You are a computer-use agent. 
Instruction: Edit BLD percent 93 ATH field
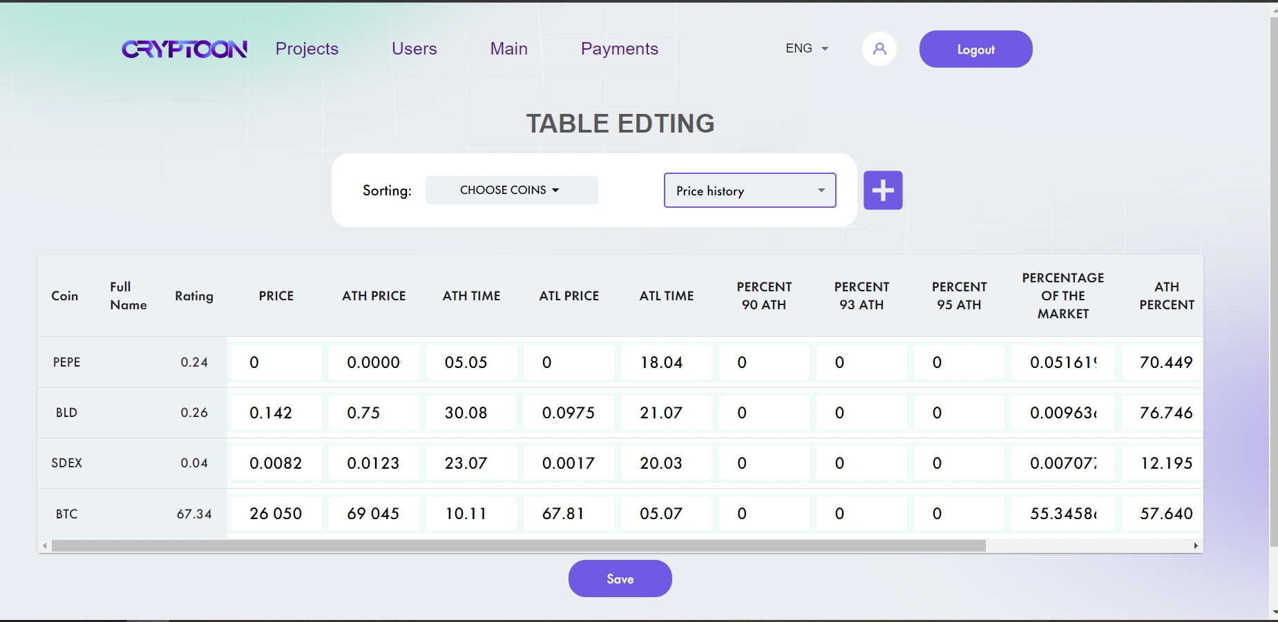point(861,413)
